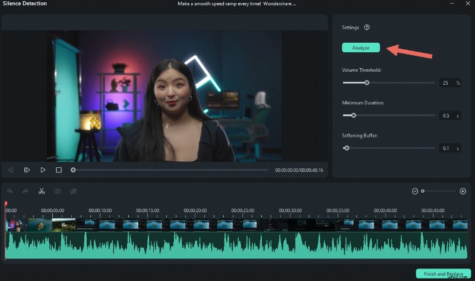This screenshot has width=475, height=281.
Task: Click the Finish and Replace button
Action: tap(443, 273)
